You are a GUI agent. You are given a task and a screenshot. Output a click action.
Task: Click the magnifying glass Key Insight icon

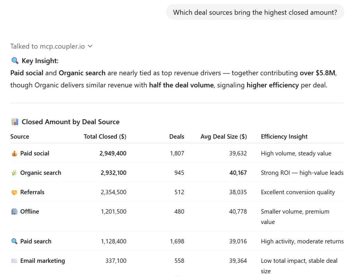(x=15, y=61)
